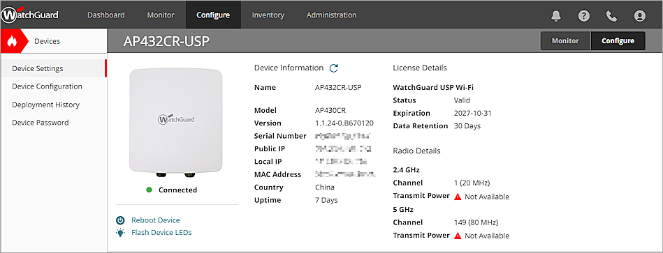Click the data retention value 30 Days
Image resolution: width=663 pixels, height=253 pixels.
(467, 125)
